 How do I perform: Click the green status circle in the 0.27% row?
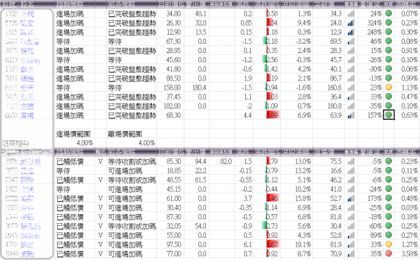[x=388, y=235]
